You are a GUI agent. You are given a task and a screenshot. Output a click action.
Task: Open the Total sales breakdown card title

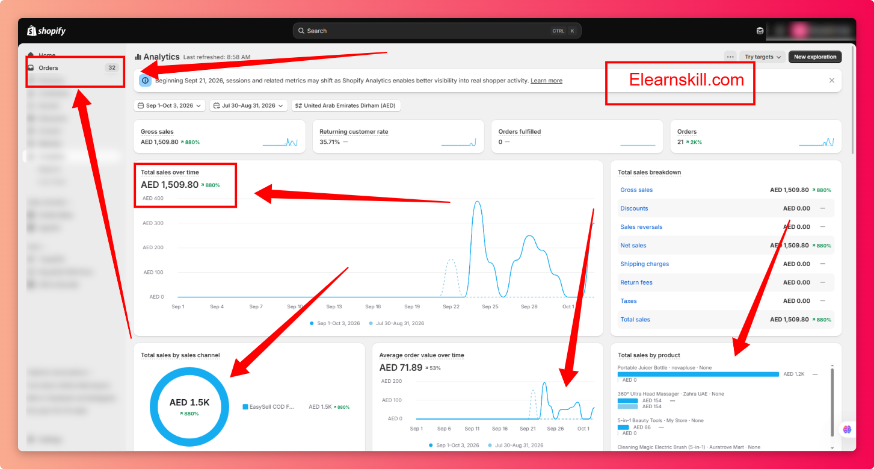pyautogui.click(x=650, y=173)
